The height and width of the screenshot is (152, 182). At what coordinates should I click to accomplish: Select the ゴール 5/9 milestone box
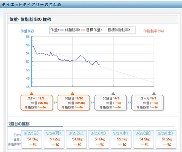point(147,103)
